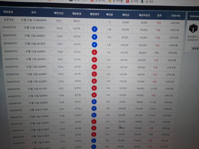The image size is (199, 149).
Task: Click the red B badge in the 815회차 row
Action: coord(94,122)
